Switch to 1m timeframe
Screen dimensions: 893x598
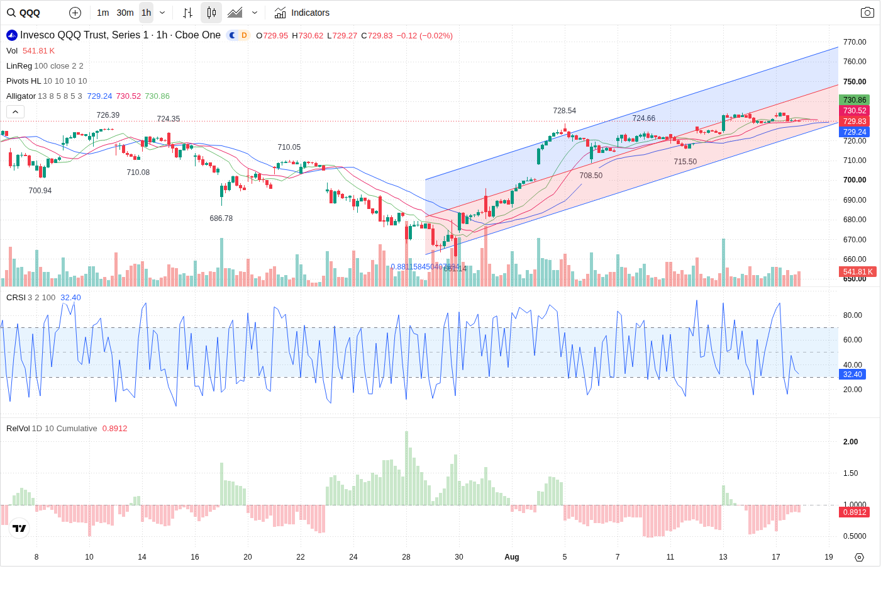click(x=103, y=13)
